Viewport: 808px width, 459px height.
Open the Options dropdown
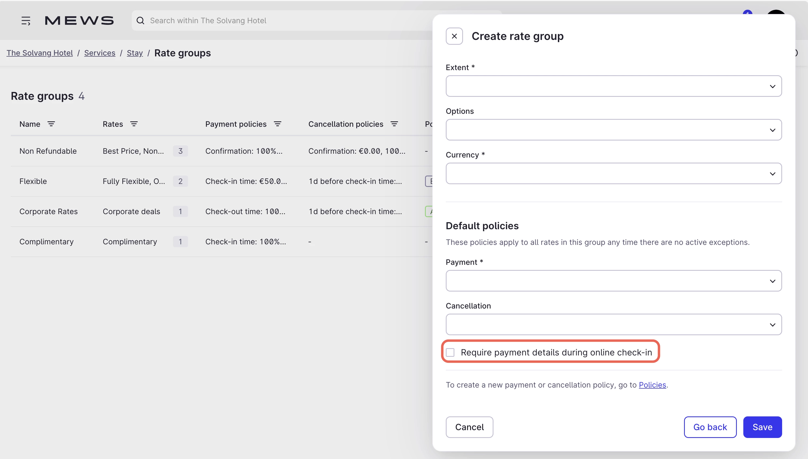point(613,130)
